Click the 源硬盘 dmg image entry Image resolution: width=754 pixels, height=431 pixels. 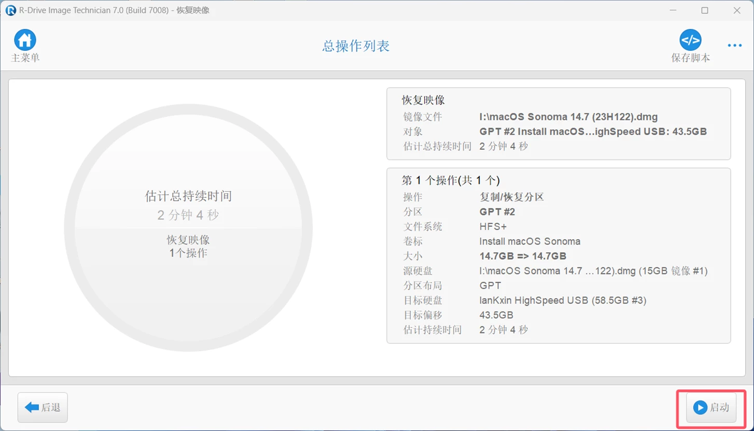[593, 271]
